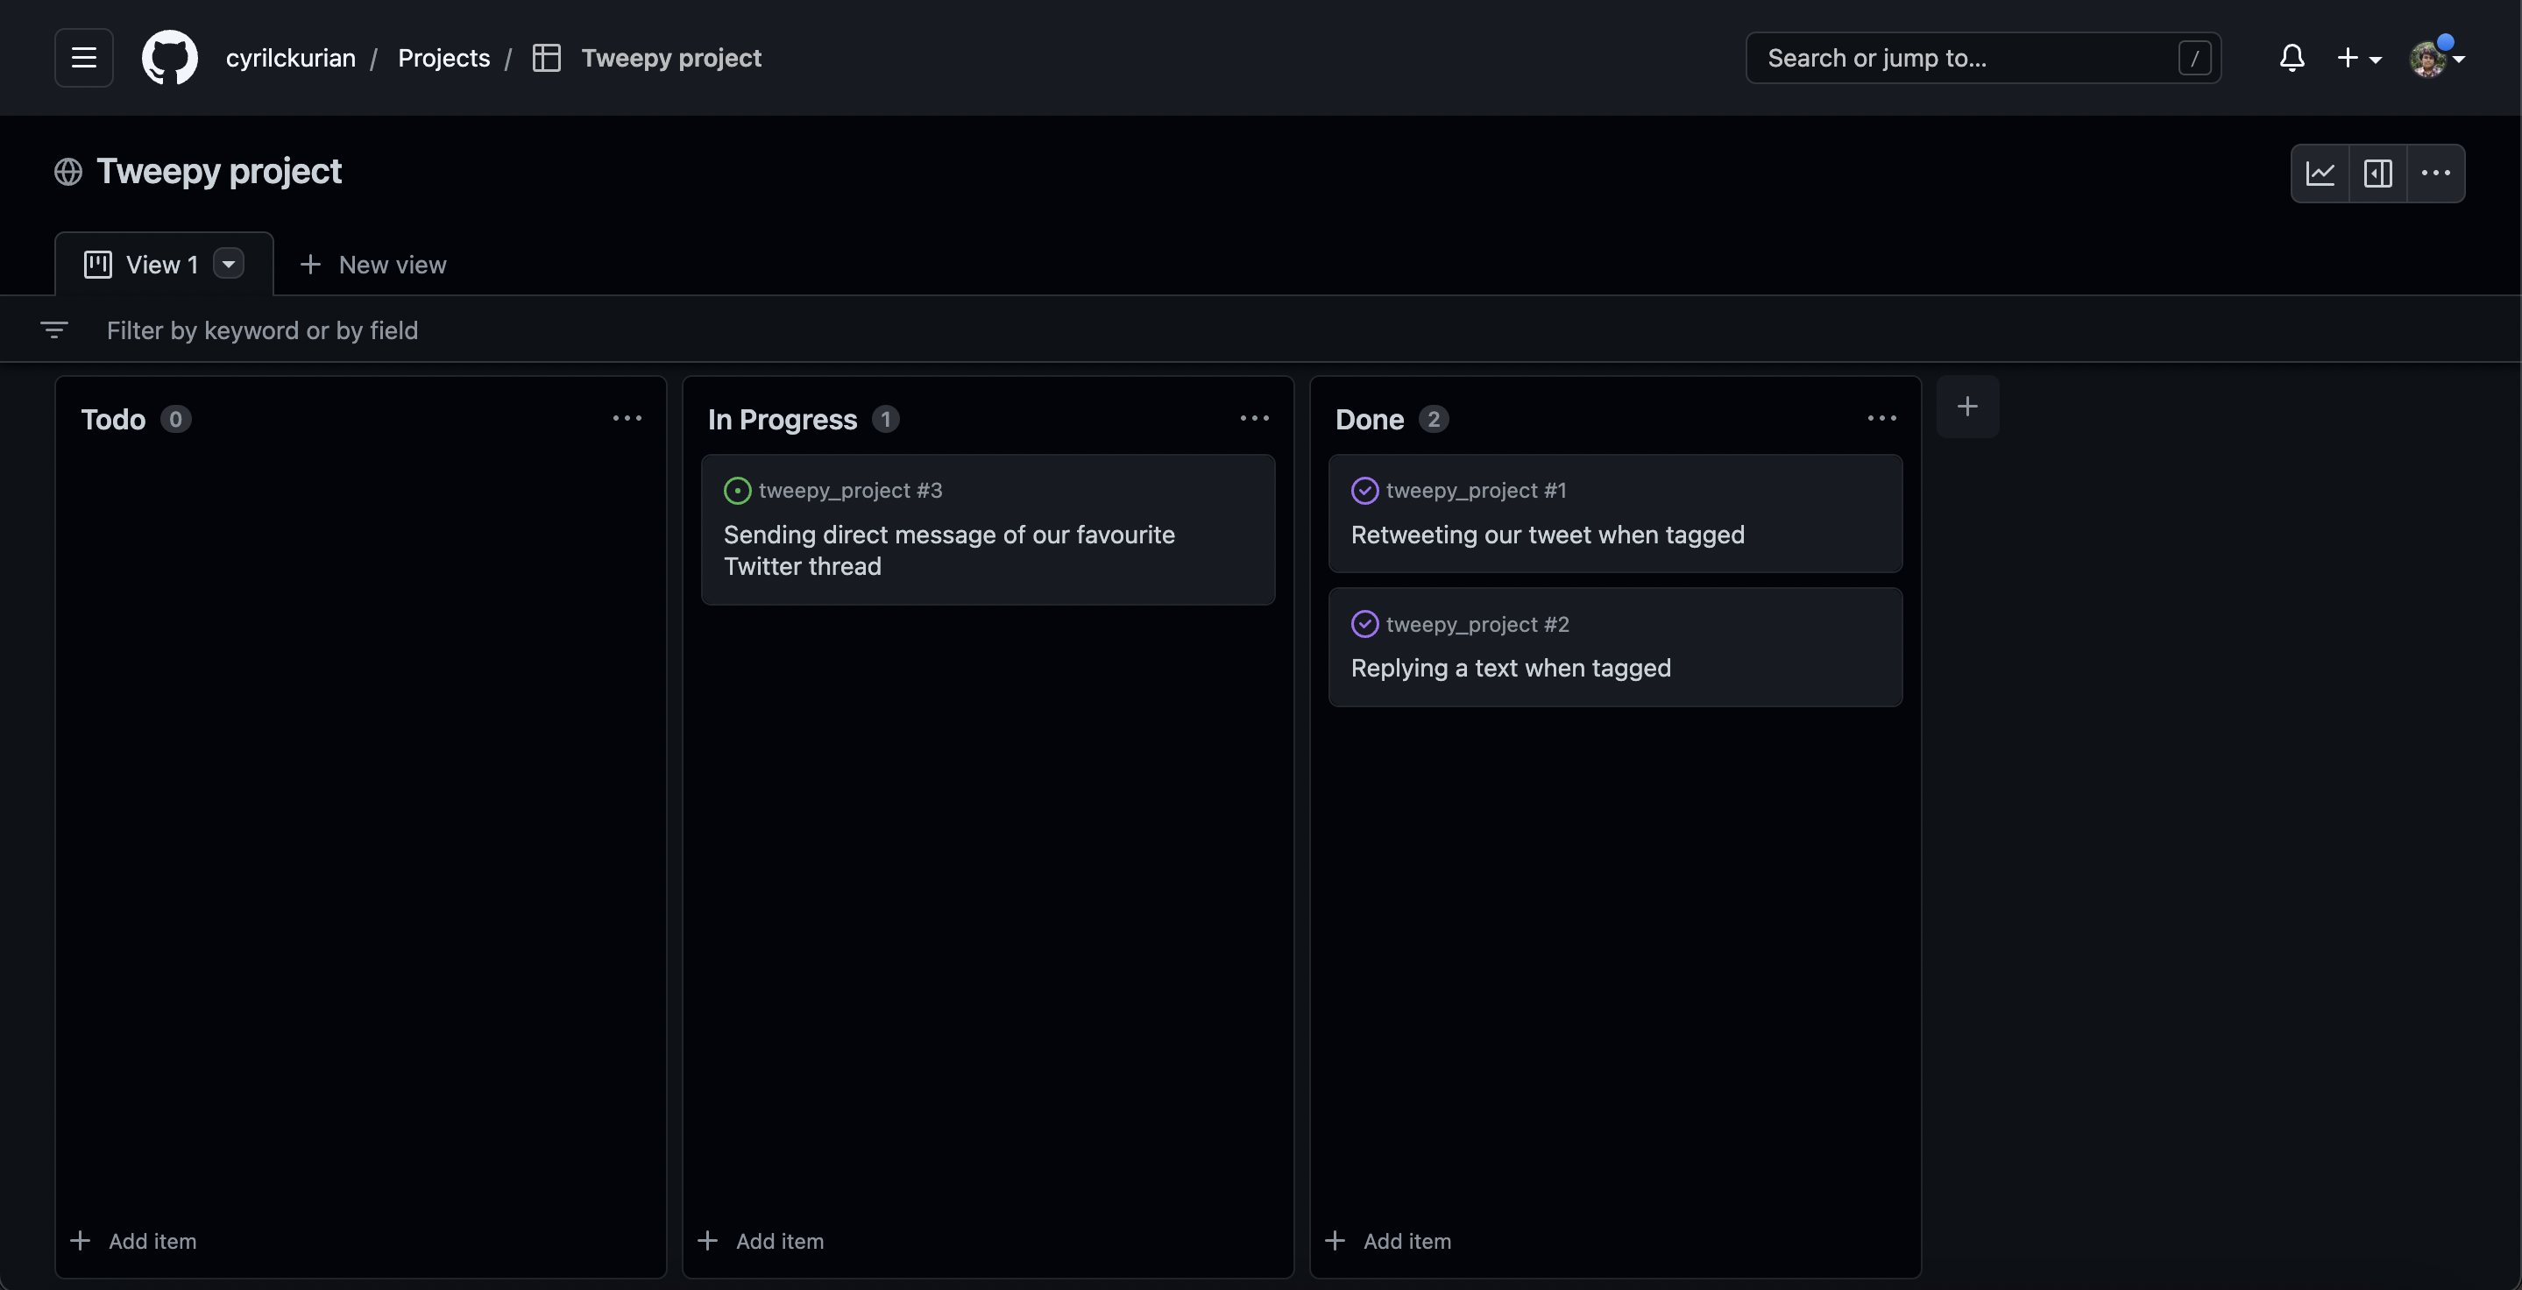Open the notifications bell
2522x1290 pixels.
coord(2291,58)
